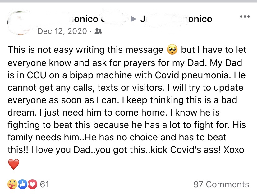Viewport: 257px width, 196px height.
Task: Click the care hug reaction icon
Action: coord(12,184)
